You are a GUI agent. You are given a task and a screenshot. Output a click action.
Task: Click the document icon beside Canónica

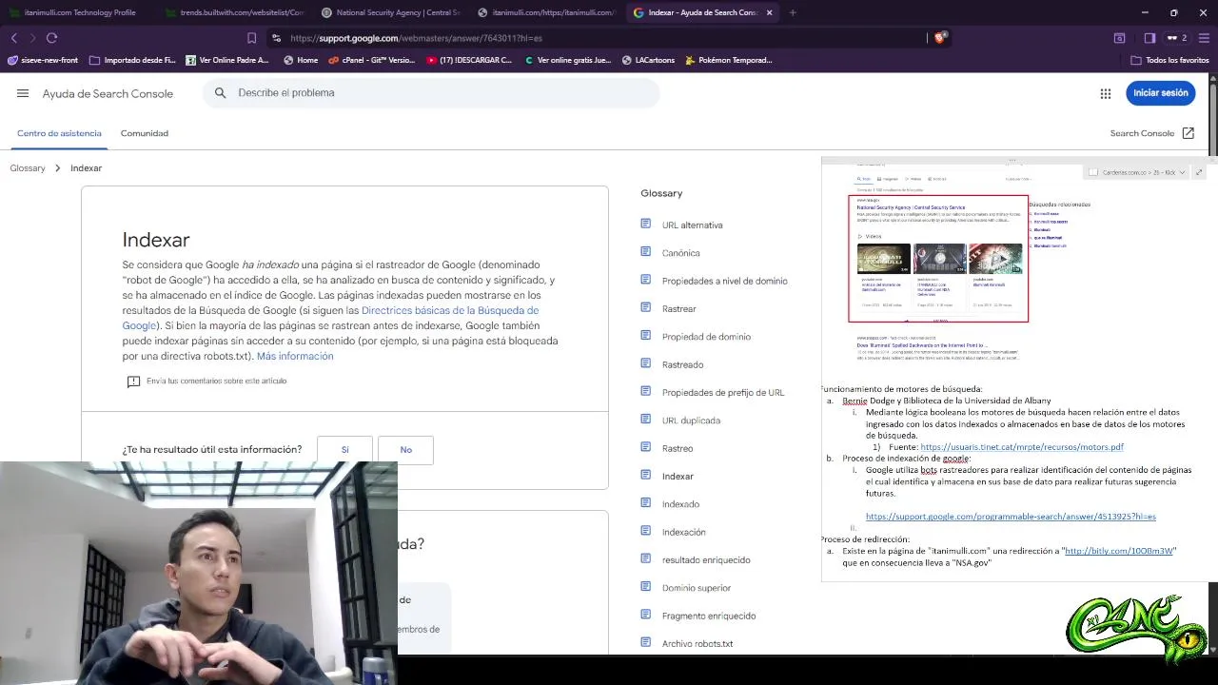(x=646, y=252)
